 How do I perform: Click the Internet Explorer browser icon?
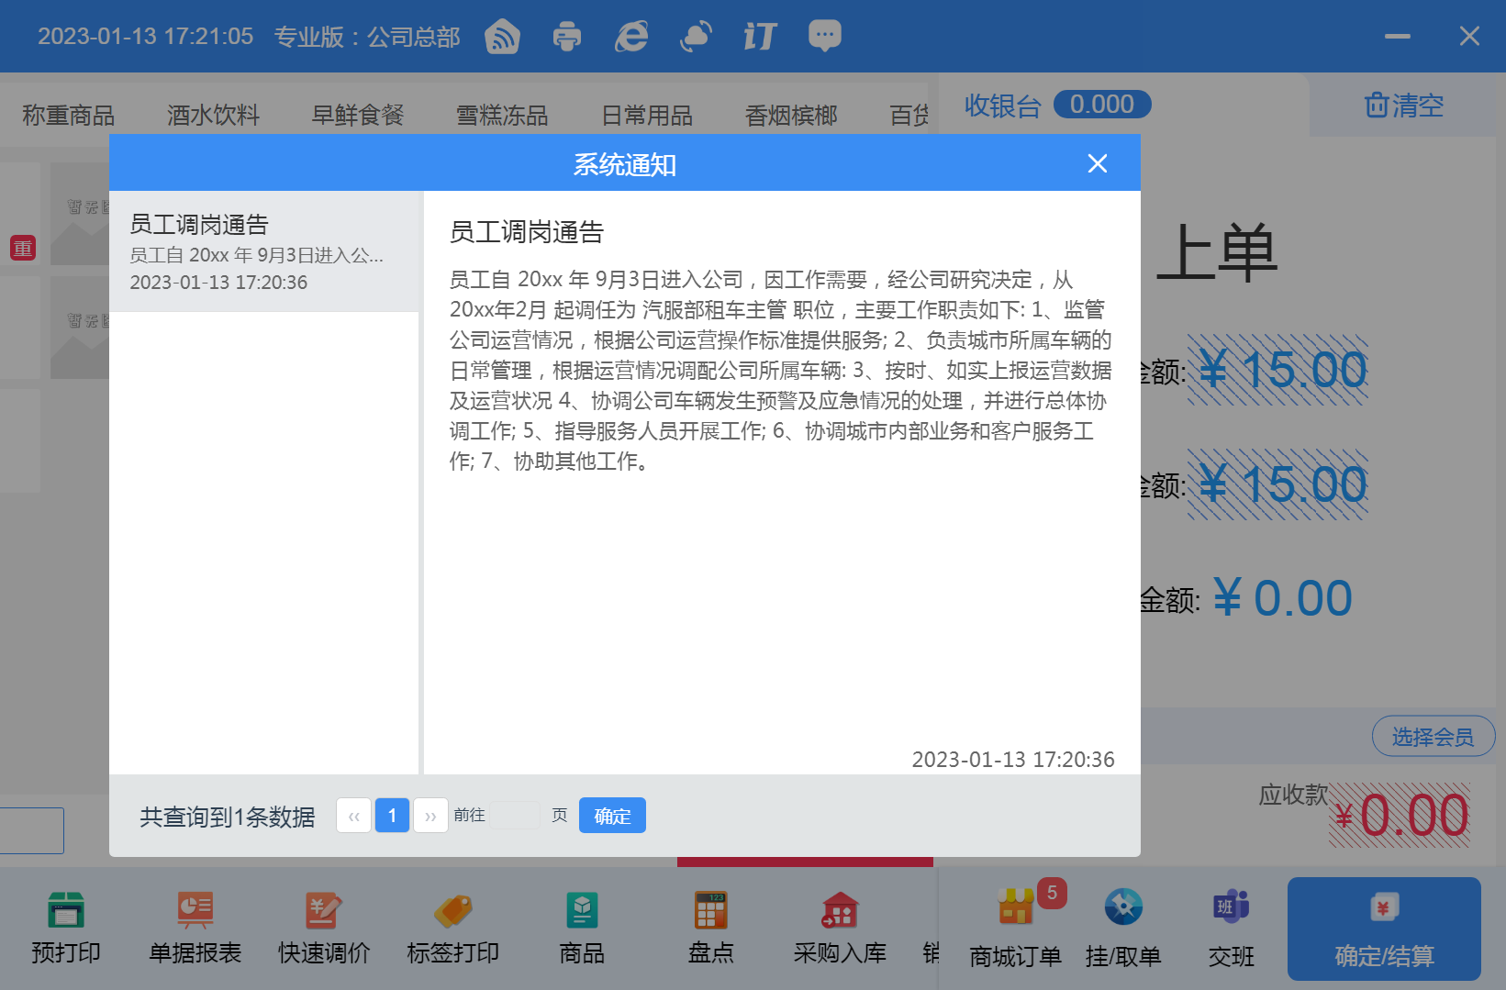pyautogui.click(x=631, y=37)
